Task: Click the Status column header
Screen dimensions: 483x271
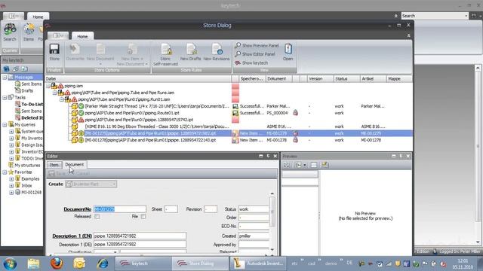Action: (347, 79)
